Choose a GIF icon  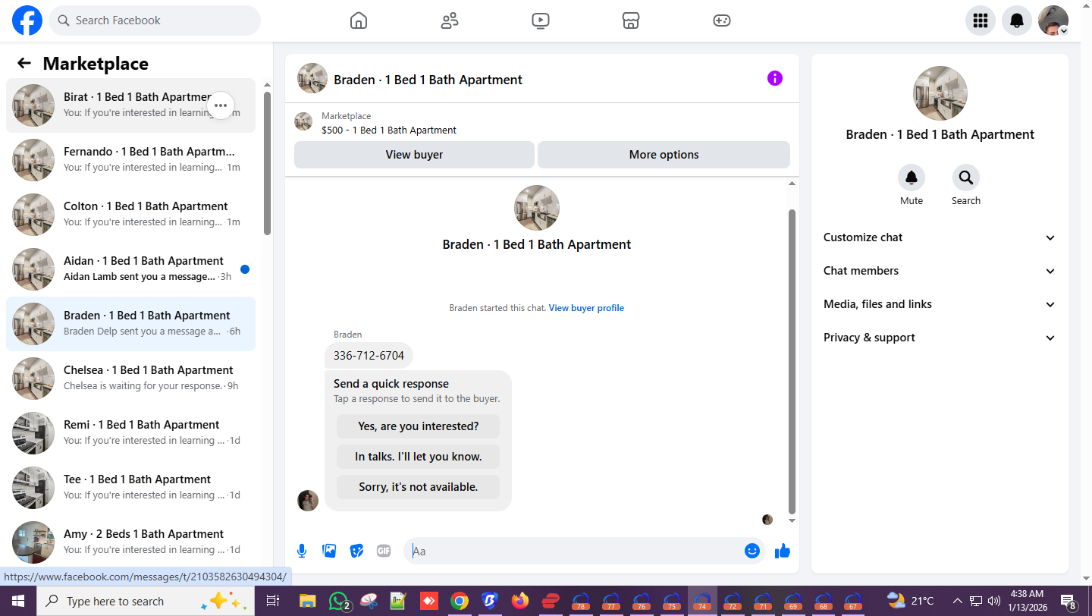tap(384, 551)
